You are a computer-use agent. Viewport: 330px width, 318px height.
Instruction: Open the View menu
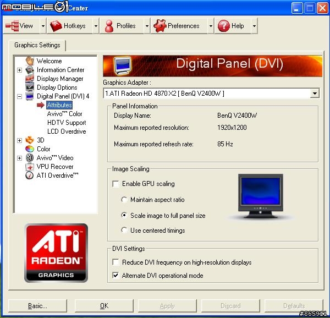(21, 26)
